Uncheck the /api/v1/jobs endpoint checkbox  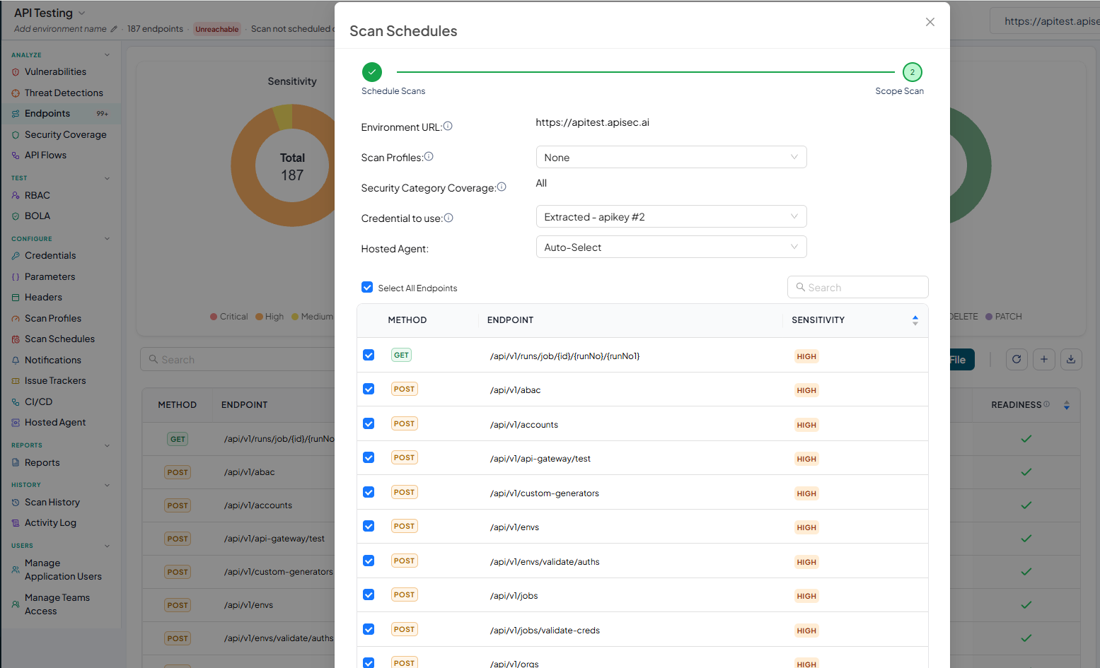[x=369, y=594]
